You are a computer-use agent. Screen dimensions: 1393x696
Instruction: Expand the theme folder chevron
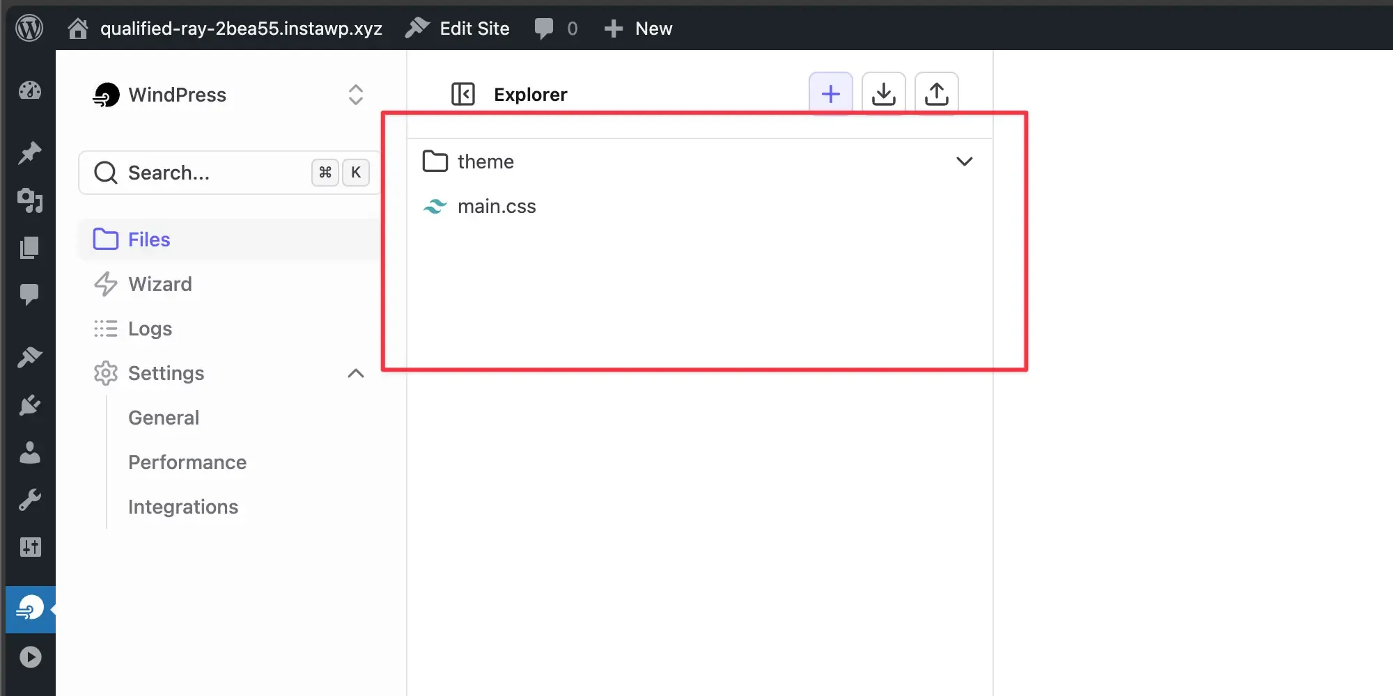pyautogui.click(x=965, y=161)
